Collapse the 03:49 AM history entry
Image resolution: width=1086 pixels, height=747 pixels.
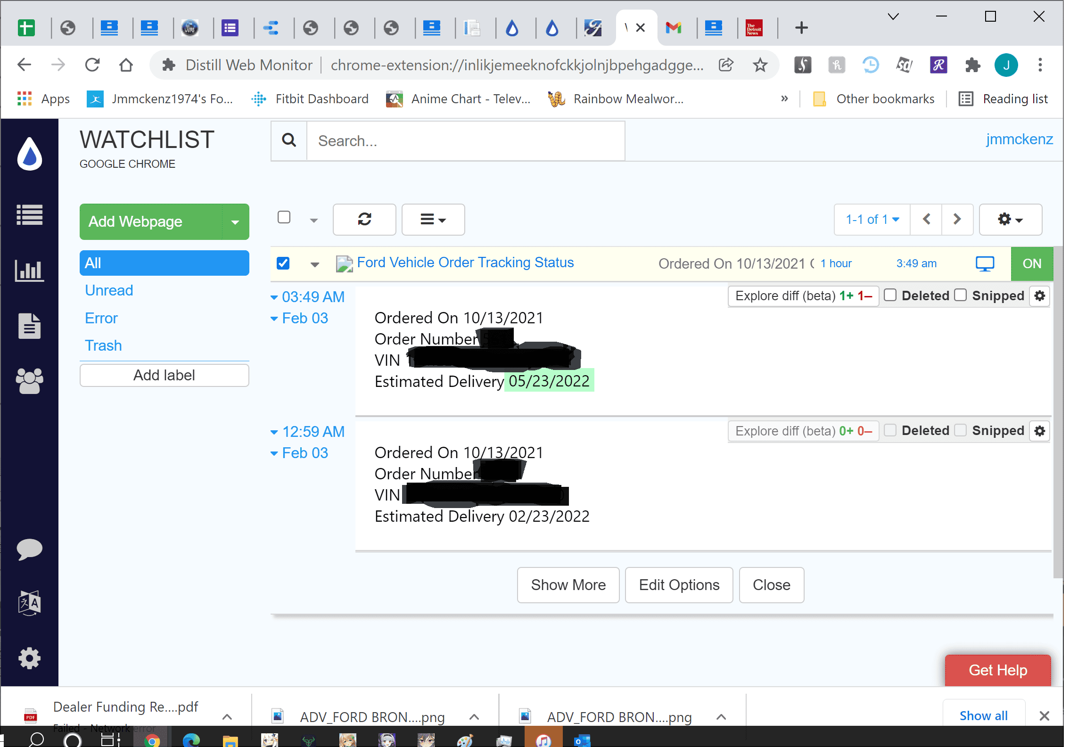(x=274, y=297)
